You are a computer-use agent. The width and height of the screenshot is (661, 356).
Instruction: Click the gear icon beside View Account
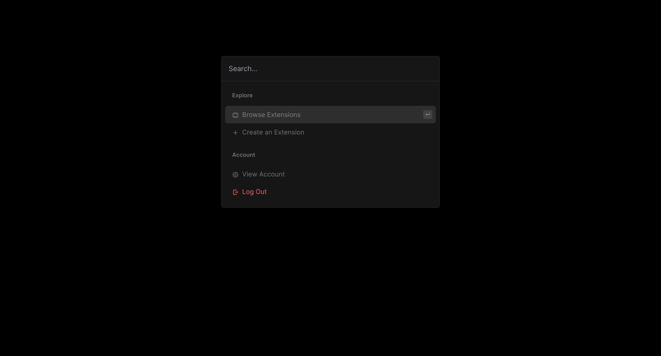[x=235, y=175]
